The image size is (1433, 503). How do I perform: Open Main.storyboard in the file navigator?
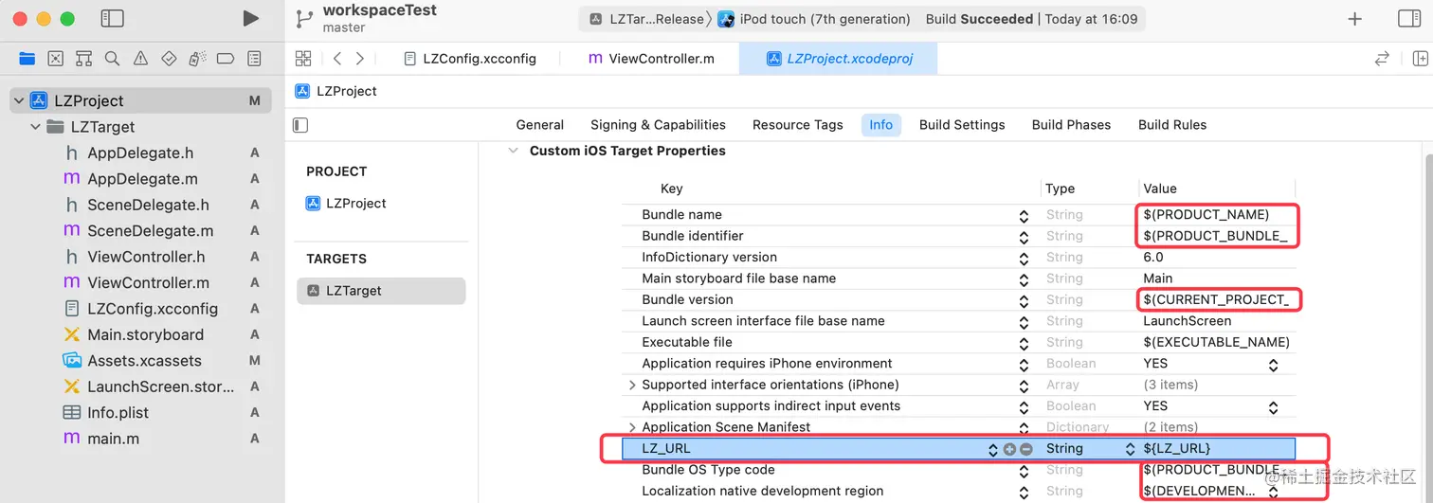click(145, 335)
